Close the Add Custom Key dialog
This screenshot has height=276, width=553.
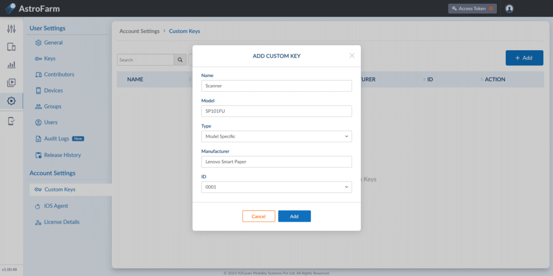pos(352,56)
